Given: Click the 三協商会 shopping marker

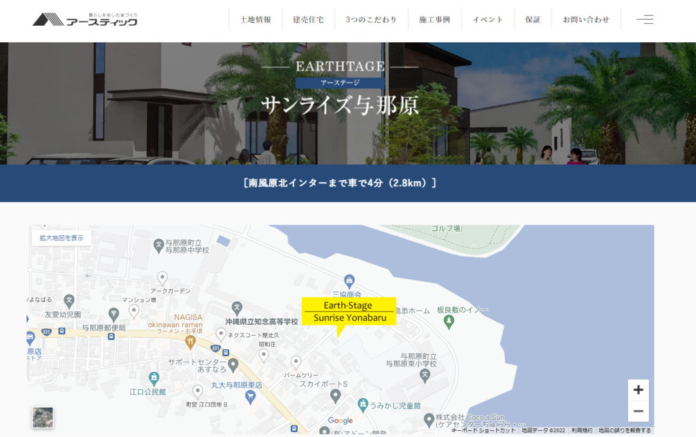Looking at the screenshot, I should pos(349,280).
